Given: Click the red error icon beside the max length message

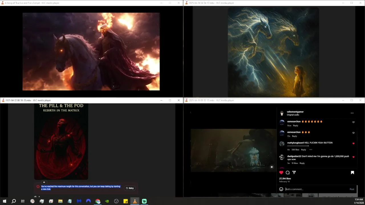Looking at the screenshot, I should (x=38, y=186).
